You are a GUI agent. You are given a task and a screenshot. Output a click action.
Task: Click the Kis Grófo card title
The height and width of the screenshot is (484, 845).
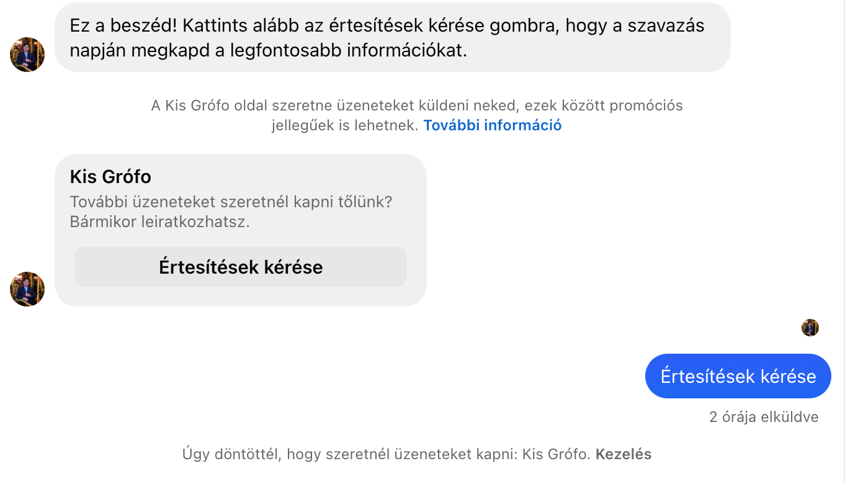(110, 177)
